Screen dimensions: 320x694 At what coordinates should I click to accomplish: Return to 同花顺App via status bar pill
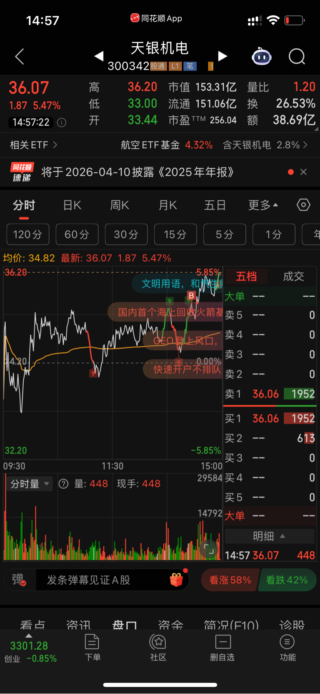click(x=157, y=18)
